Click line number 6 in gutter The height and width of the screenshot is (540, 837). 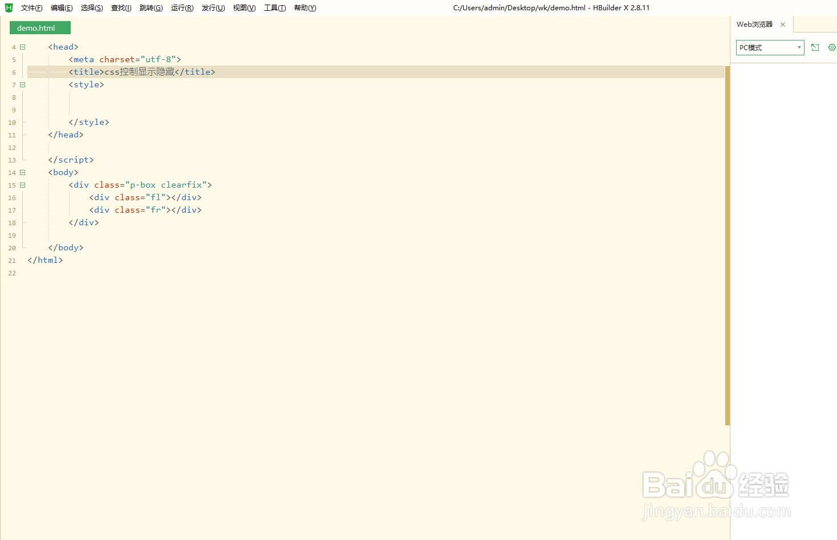pyautogui.click(x=14, y=72)
